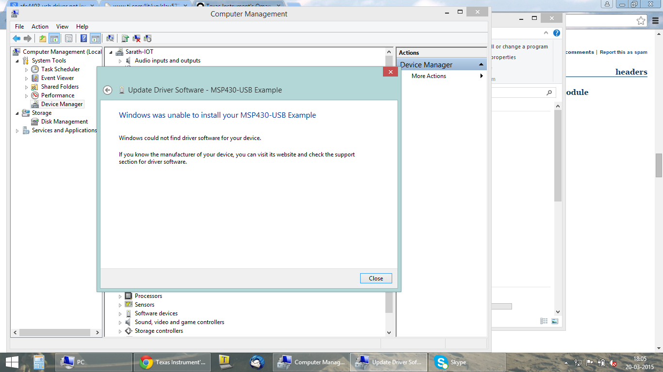This screenshot has width=663, height=372.
Task: Open PC File Explorer taskbar button
Action: tap(94, 362)
